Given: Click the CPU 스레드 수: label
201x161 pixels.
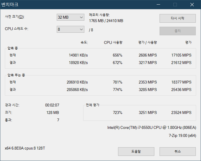Looking at the screenshot, I should (x=16, y=29).
